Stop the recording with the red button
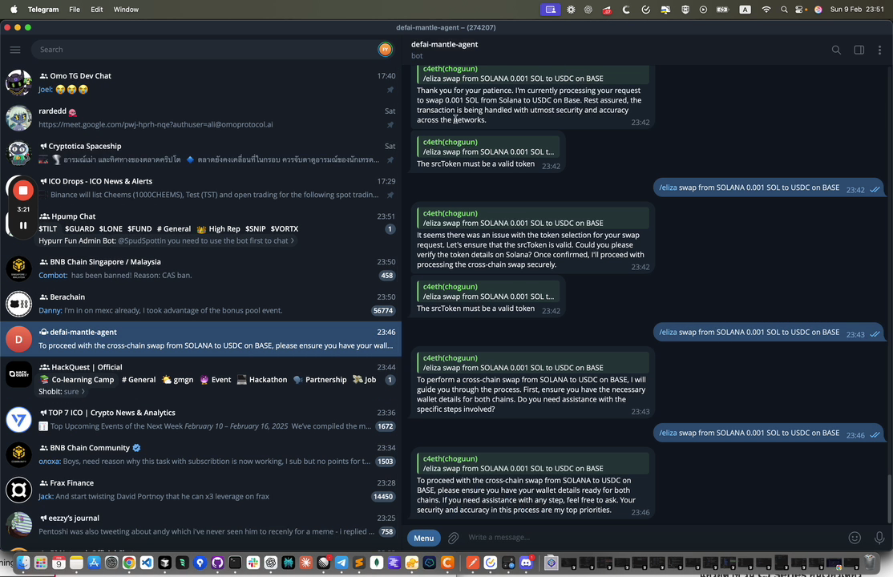The width and height of the screenshot is (893, 577). point(23,190)
